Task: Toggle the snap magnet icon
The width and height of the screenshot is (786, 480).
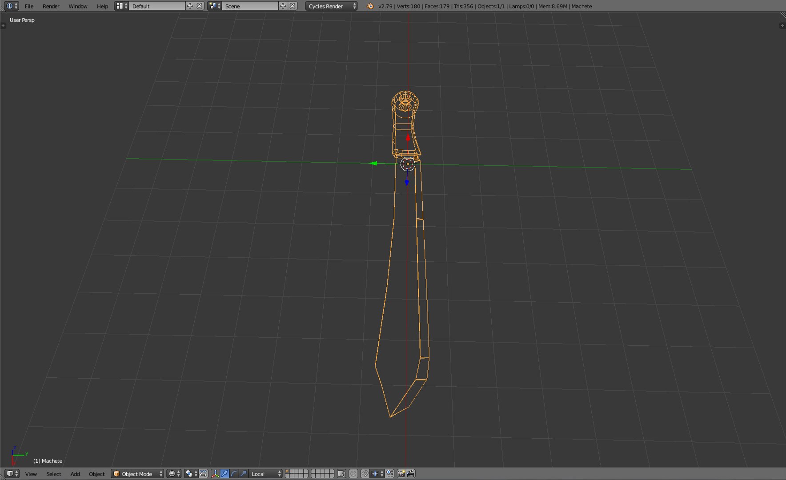Action: pyautogui.click(x=365, y=474)
